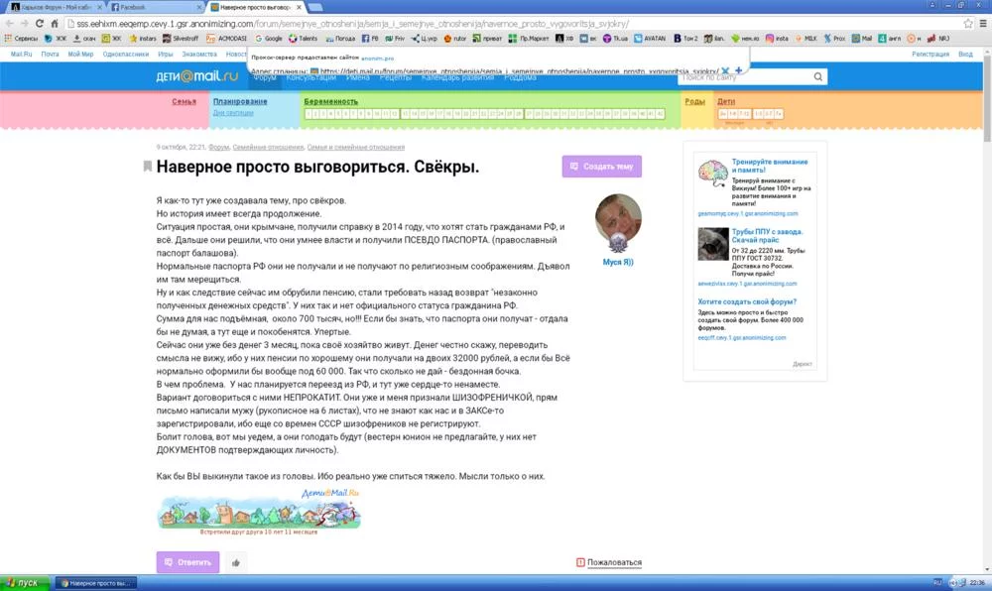Open the Windows пуск Start button
The image size is (992, 591).
24,583
